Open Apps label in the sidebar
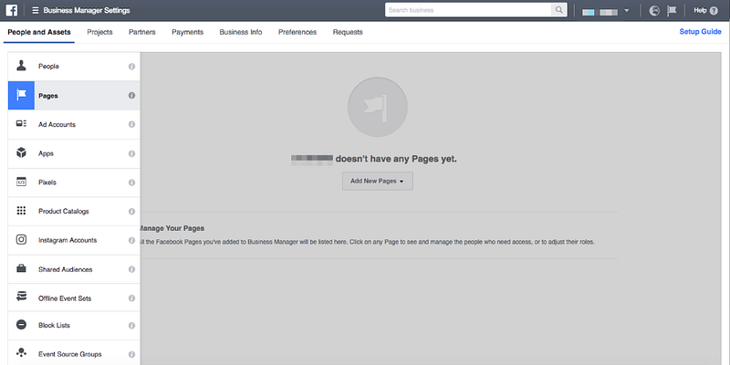Viewport: 730px width, 365px height. pyautogui.click(x=46, y=153)
